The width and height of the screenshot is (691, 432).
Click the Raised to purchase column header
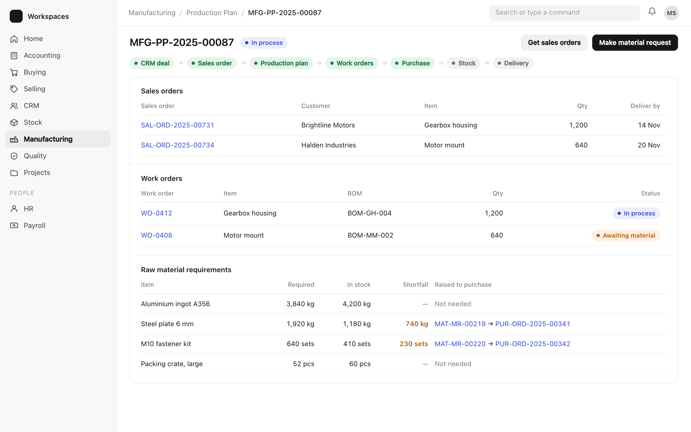(463, 285)
